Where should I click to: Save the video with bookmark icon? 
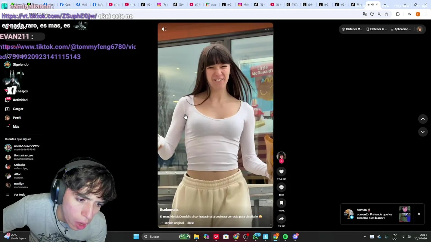[281, 203]
